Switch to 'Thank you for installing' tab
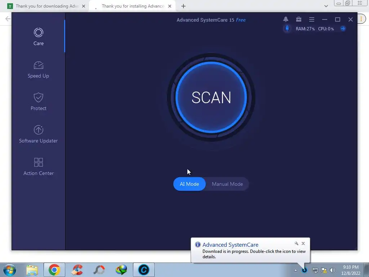369x277 pixels. pyautogui.click(x=133, y=6)
